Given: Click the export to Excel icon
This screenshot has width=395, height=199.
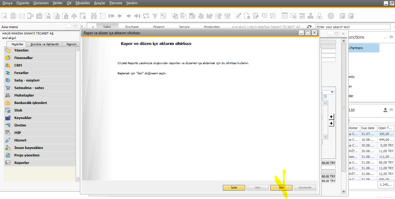Looking at the screenshot, I should point(48,16).
